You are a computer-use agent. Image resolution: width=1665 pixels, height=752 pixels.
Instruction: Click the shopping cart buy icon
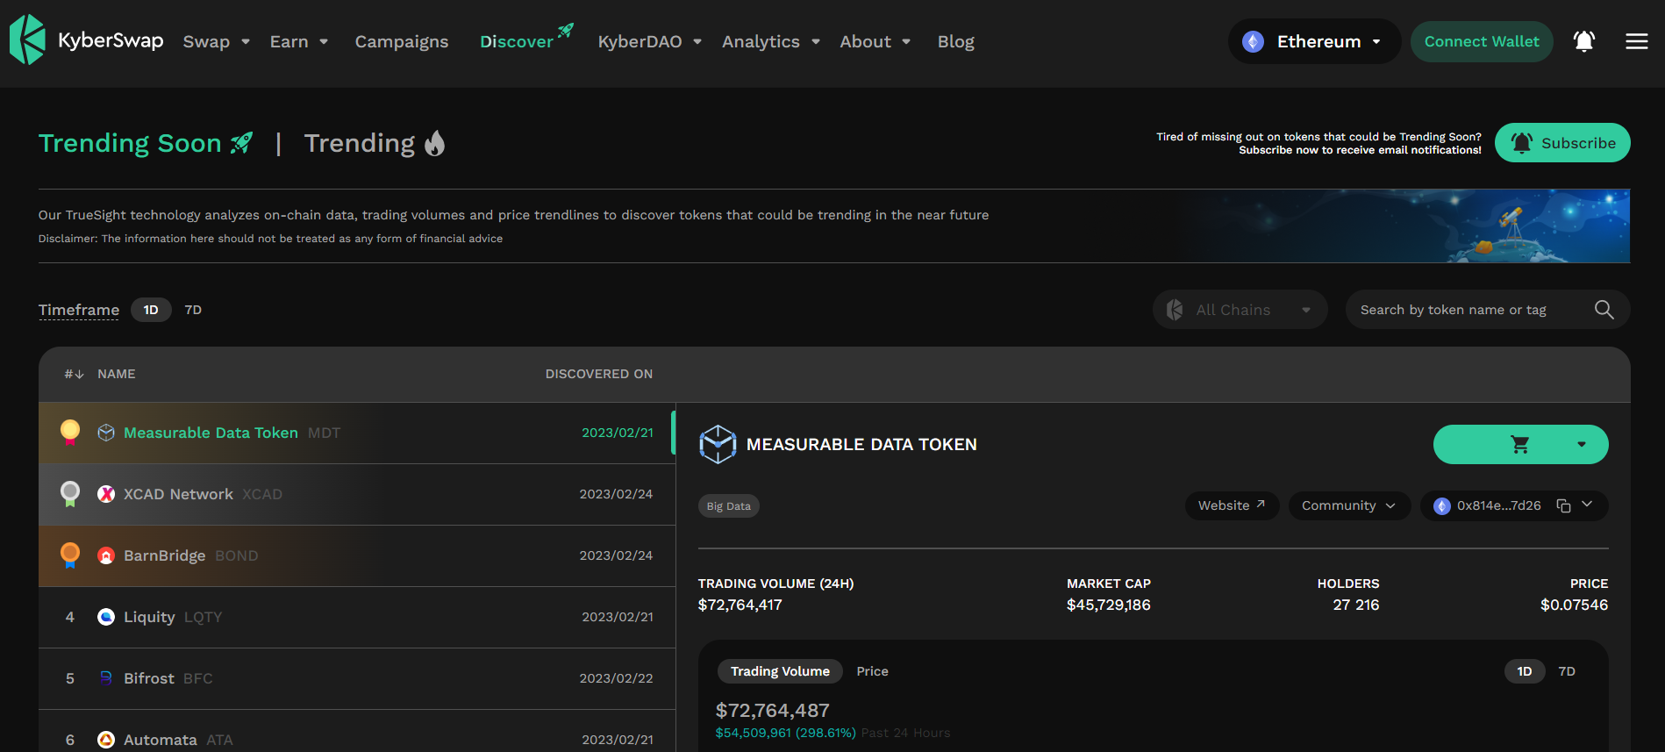[1520, 445]
